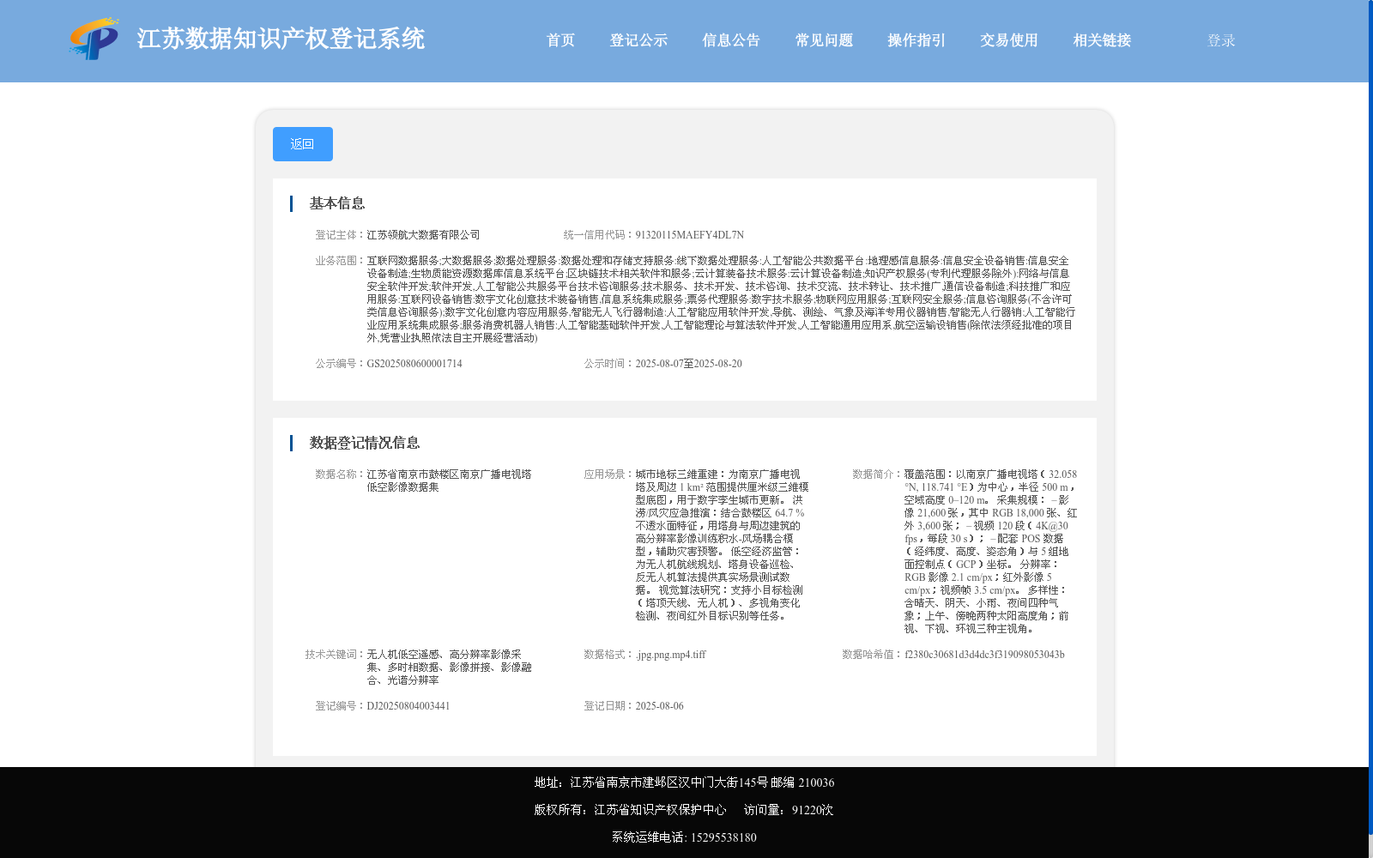Screen dimensions: 1373x858
Task: Select the 操作指引 guide menu item
Action: (915, 39)
